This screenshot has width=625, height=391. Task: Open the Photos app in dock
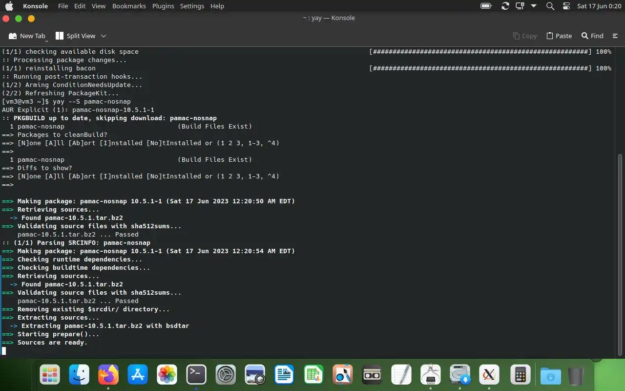click(x=167, y=375)
